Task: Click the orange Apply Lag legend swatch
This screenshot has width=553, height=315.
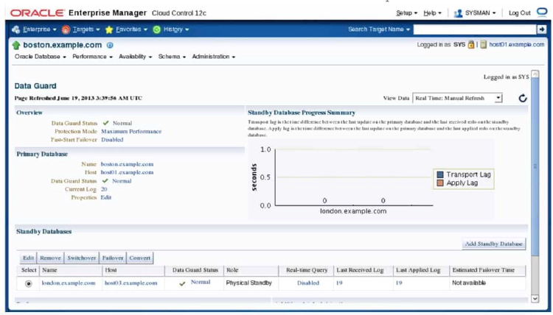Action: click(439, 183)
